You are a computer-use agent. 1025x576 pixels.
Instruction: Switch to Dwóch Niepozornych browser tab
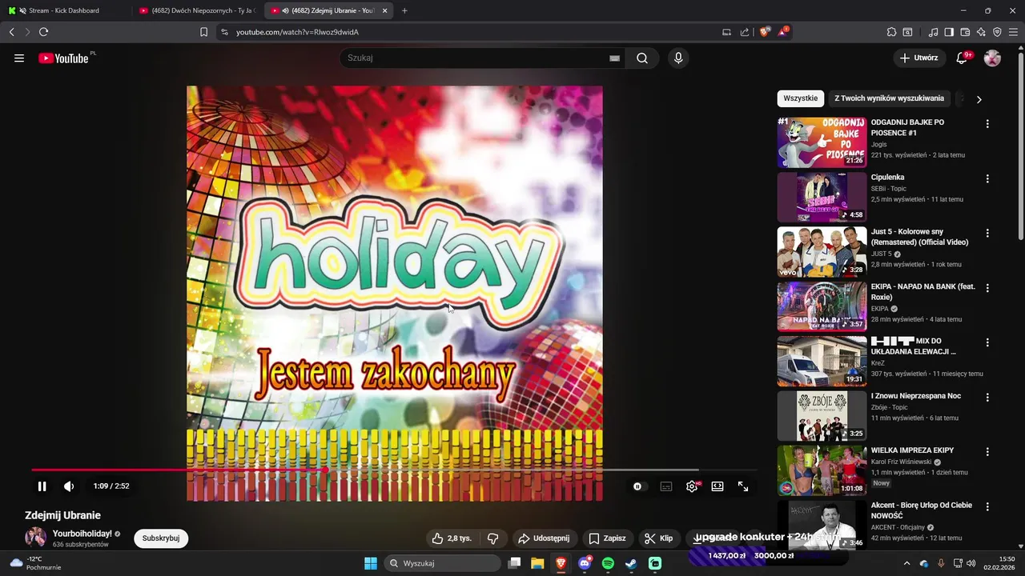[196, 10]
